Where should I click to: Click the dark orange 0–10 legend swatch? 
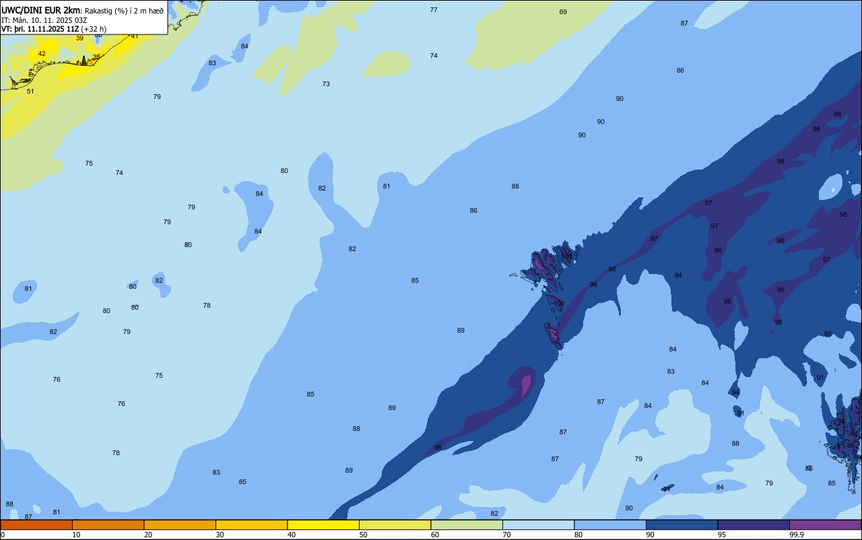36,525
